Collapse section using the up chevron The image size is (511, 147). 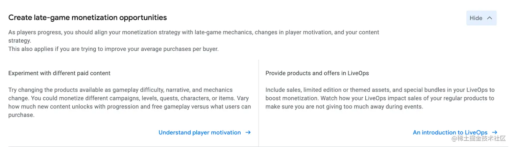[489, 18]
